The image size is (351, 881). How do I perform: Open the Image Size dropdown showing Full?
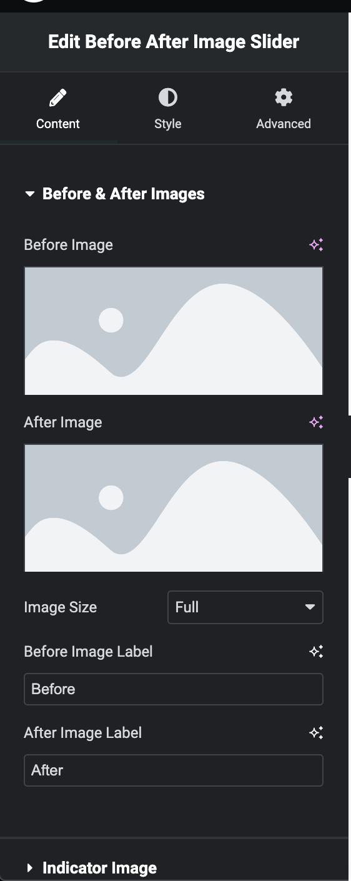point(245,607)
